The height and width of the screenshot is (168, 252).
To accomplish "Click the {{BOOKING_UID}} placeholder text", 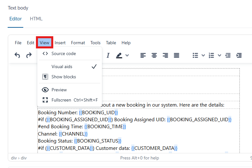I will pos(98,113).
